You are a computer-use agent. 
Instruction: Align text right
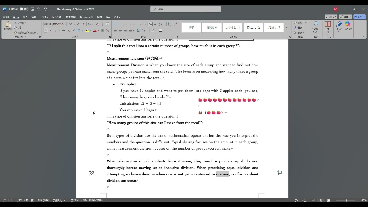click(125, 30)
